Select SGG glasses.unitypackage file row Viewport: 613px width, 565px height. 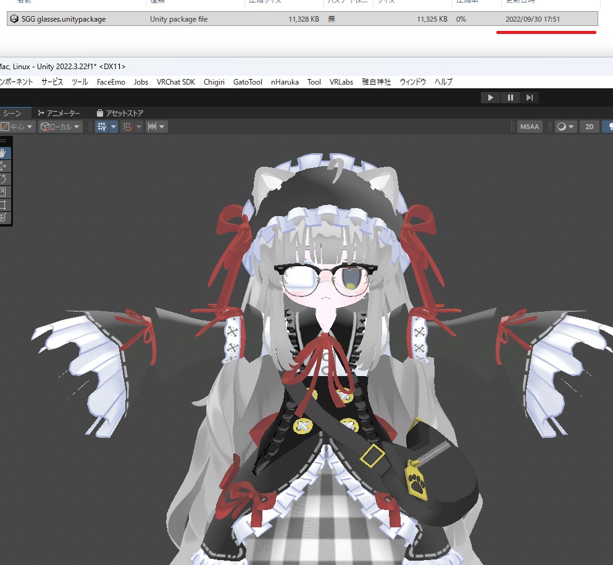click(63, 19)
